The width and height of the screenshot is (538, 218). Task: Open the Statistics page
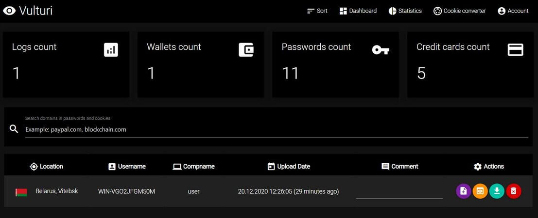(405, 11)
